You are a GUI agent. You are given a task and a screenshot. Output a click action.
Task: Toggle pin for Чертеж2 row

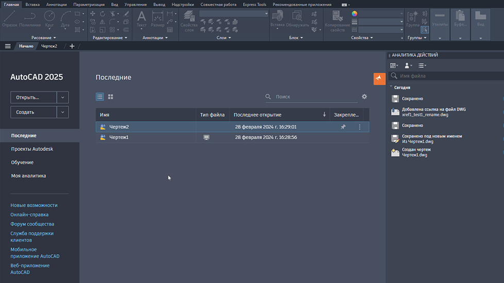click(x=343, y=127)
